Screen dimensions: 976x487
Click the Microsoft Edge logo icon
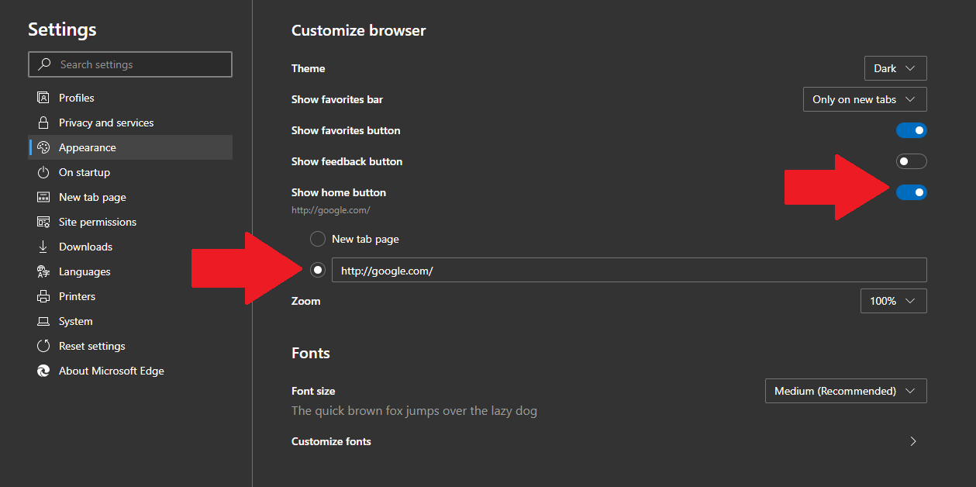pyautogui.click(x=43, y=371)
